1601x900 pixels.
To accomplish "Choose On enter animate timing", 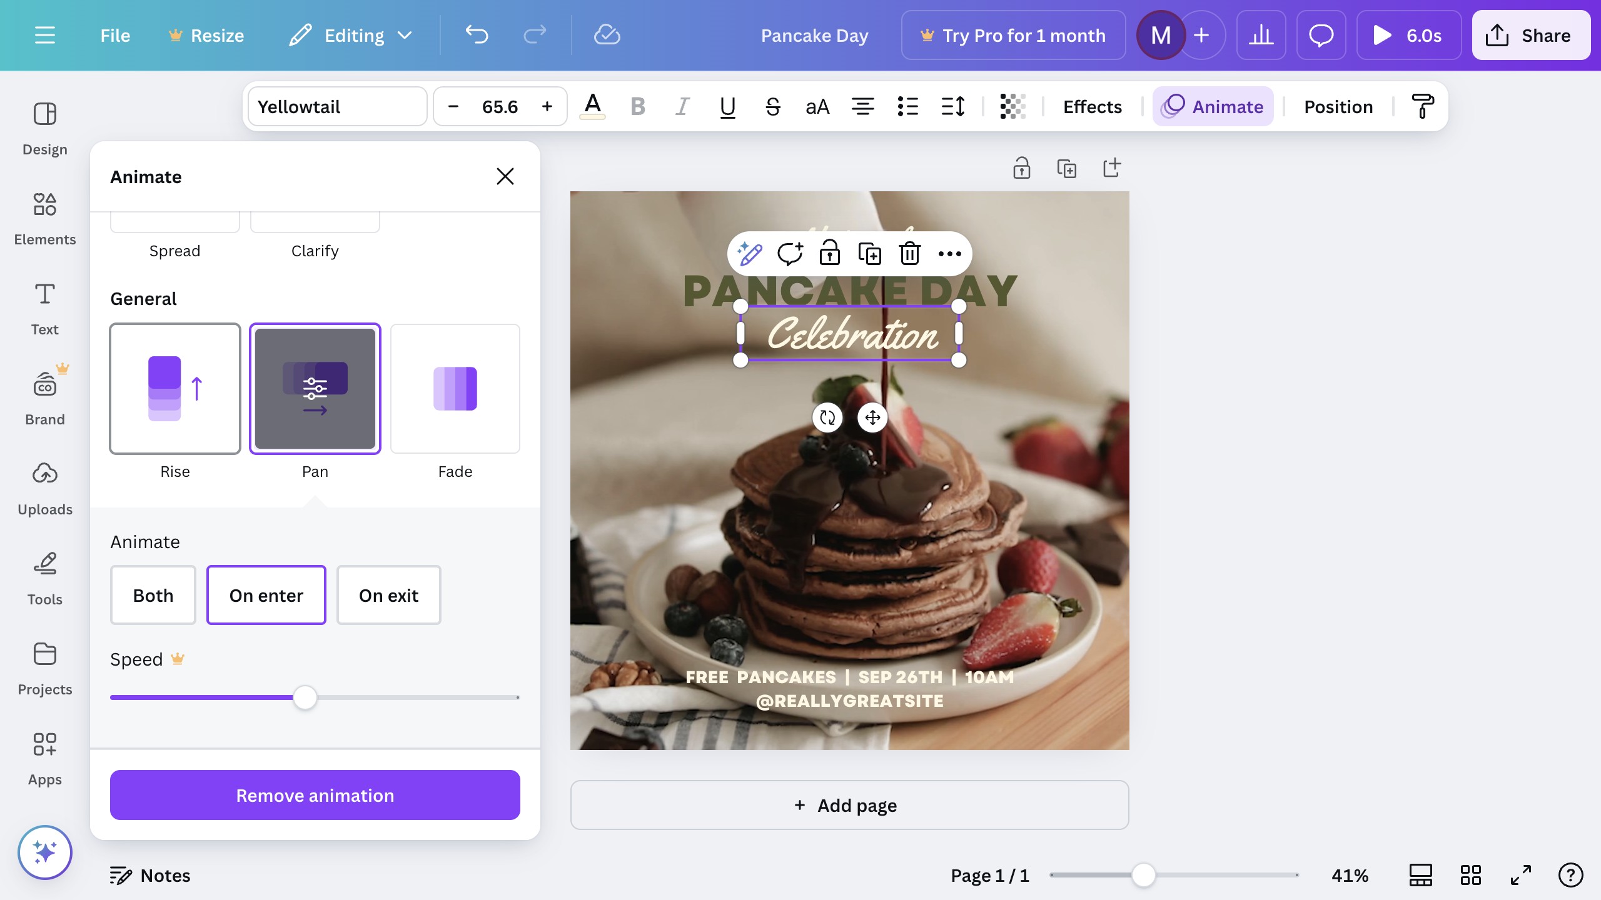I will pyautogui.click(x=266, y=595).
